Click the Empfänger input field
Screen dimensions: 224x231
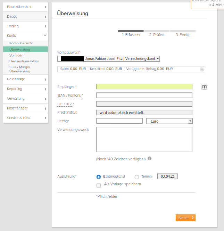coord(144,87)
